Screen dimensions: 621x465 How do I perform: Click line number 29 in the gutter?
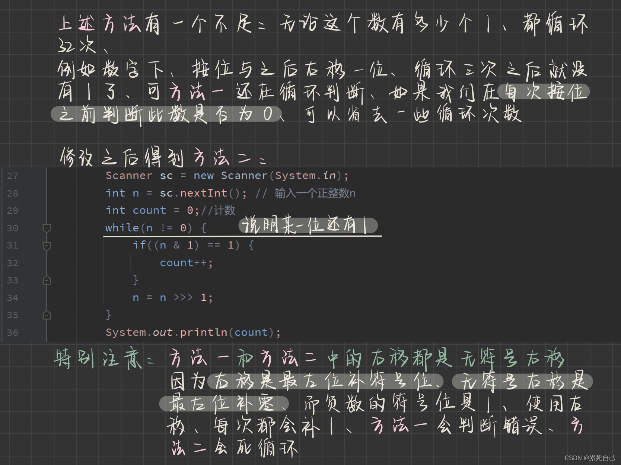13,211
